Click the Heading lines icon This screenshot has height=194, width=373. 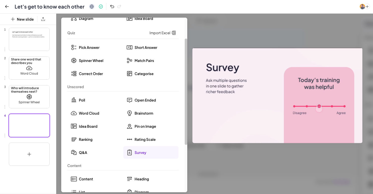click(x=130, y=179)
